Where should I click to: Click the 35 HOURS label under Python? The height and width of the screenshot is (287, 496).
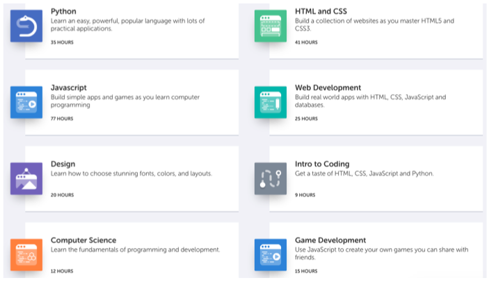62,42
